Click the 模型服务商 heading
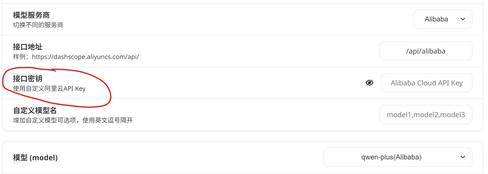The height and width of the screenshot is (174, 488). (x=31, y=15)
